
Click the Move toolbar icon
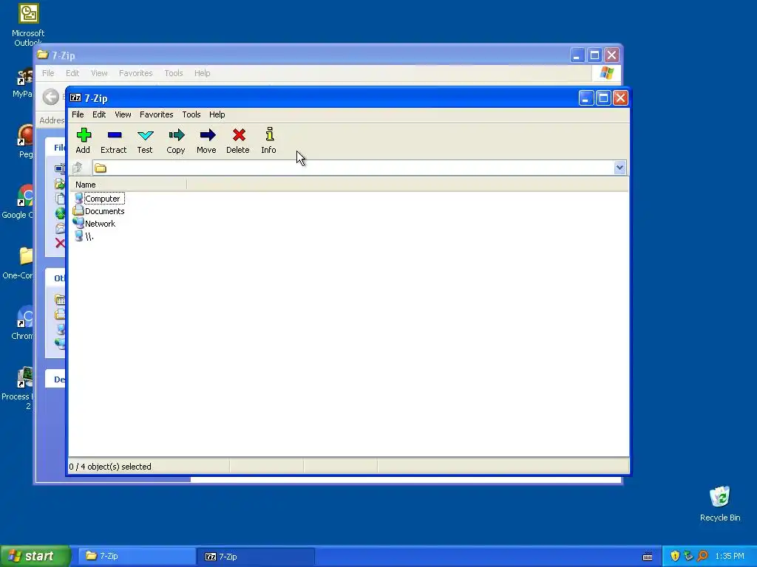pos(207,135)
